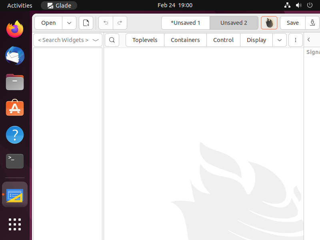Expand extra widget groups dropdown arrow
The image size is (320, 240).
click(x=280, y=40)
